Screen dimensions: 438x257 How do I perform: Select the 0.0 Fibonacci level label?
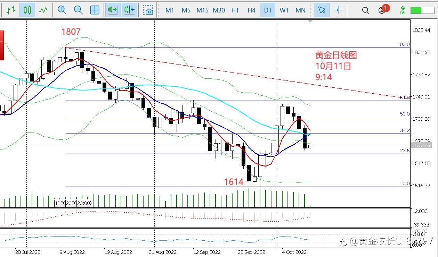tap(406, 183)
